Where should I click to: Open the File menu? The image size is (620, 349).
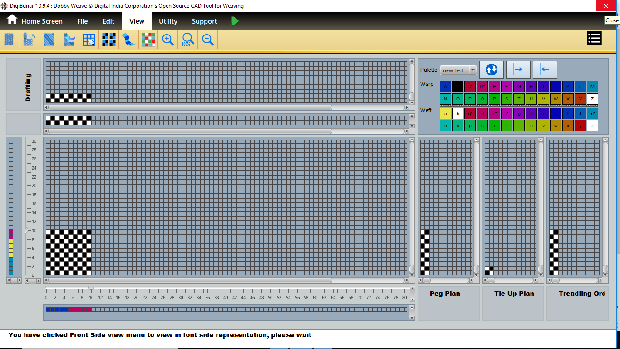(82, 21)
